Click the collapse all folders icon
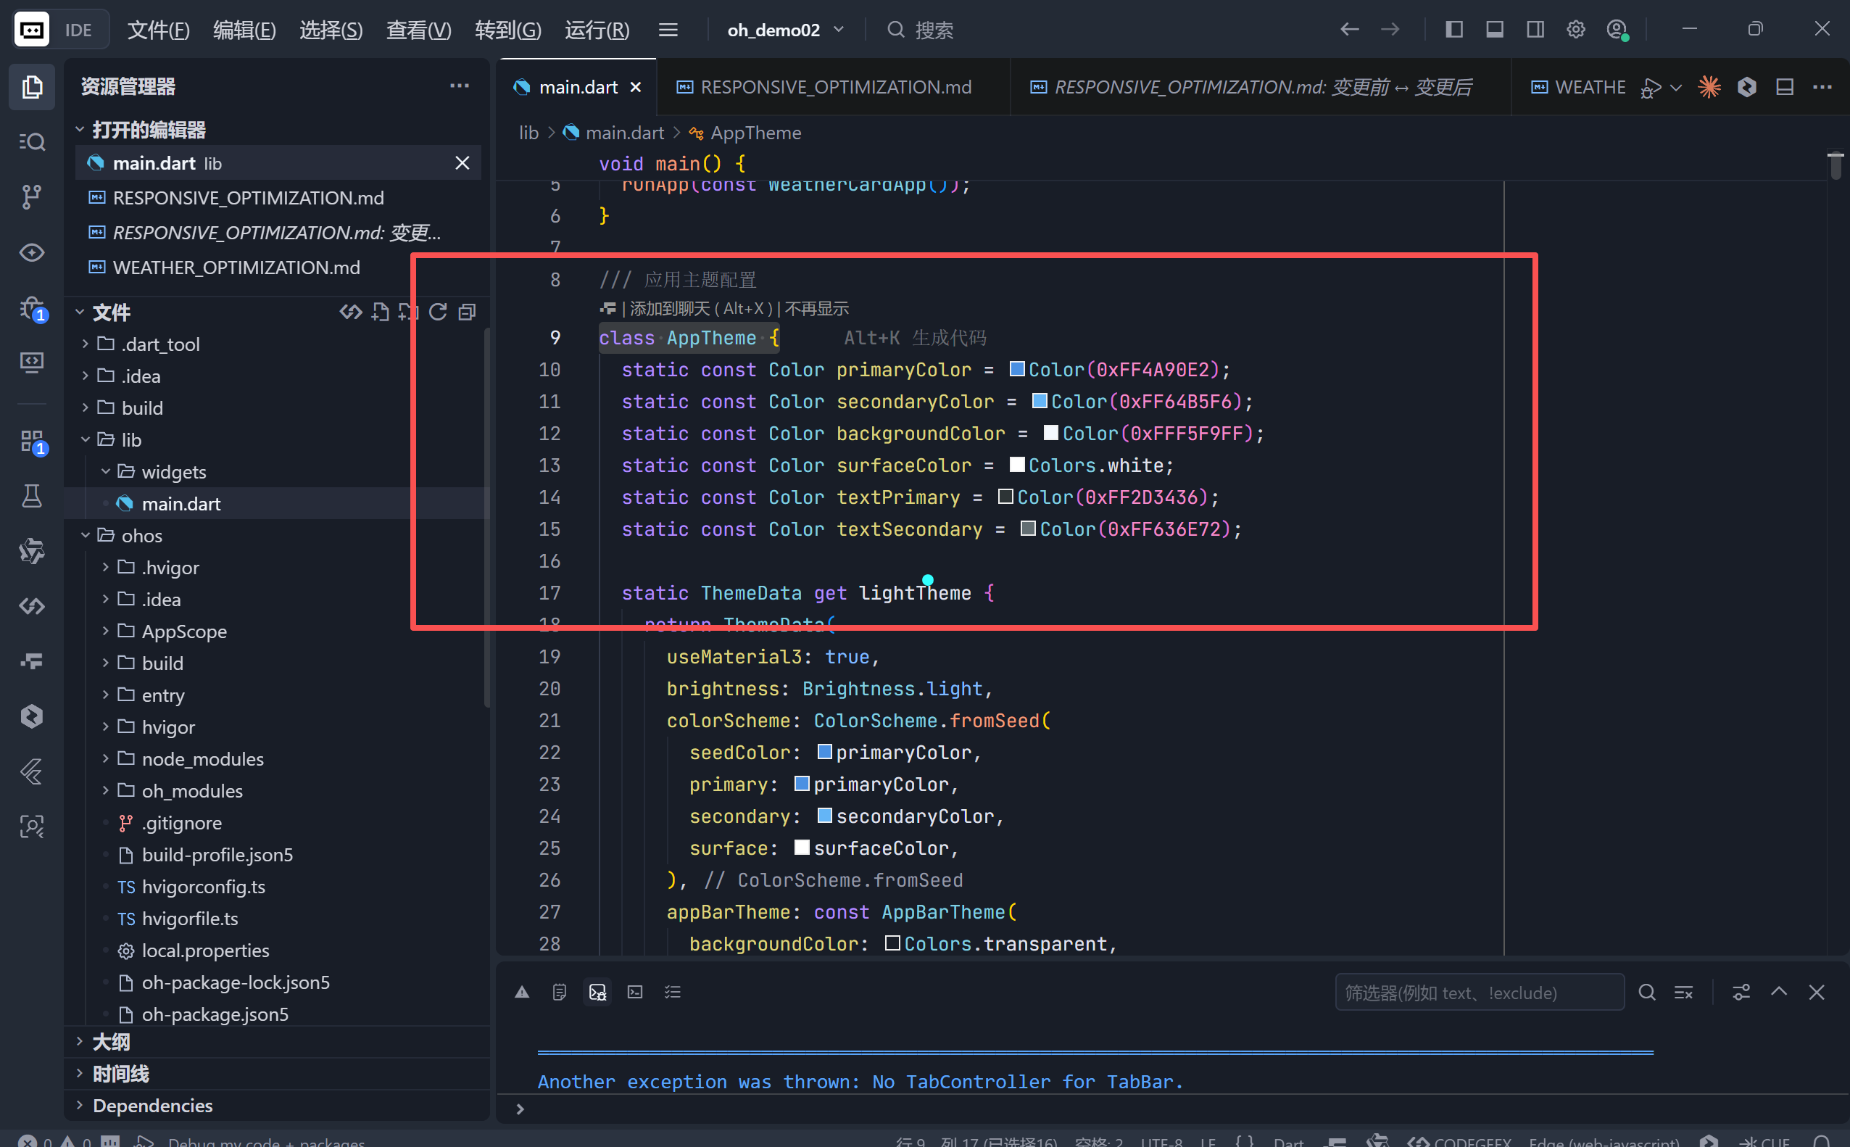Viewport: 1850px width, 1147px height. pyautogui.click(x=468, y=312)
